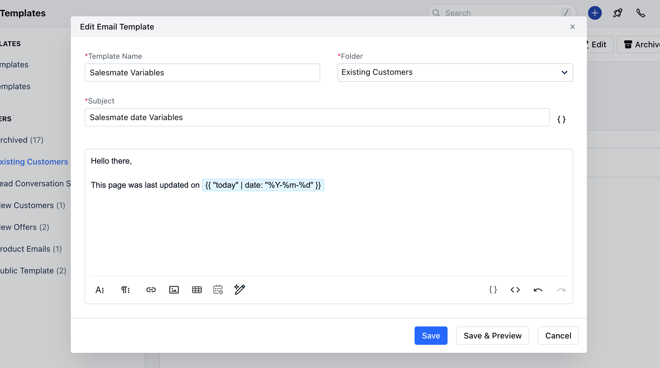Click the search magnifier icon

click(436, 13)
